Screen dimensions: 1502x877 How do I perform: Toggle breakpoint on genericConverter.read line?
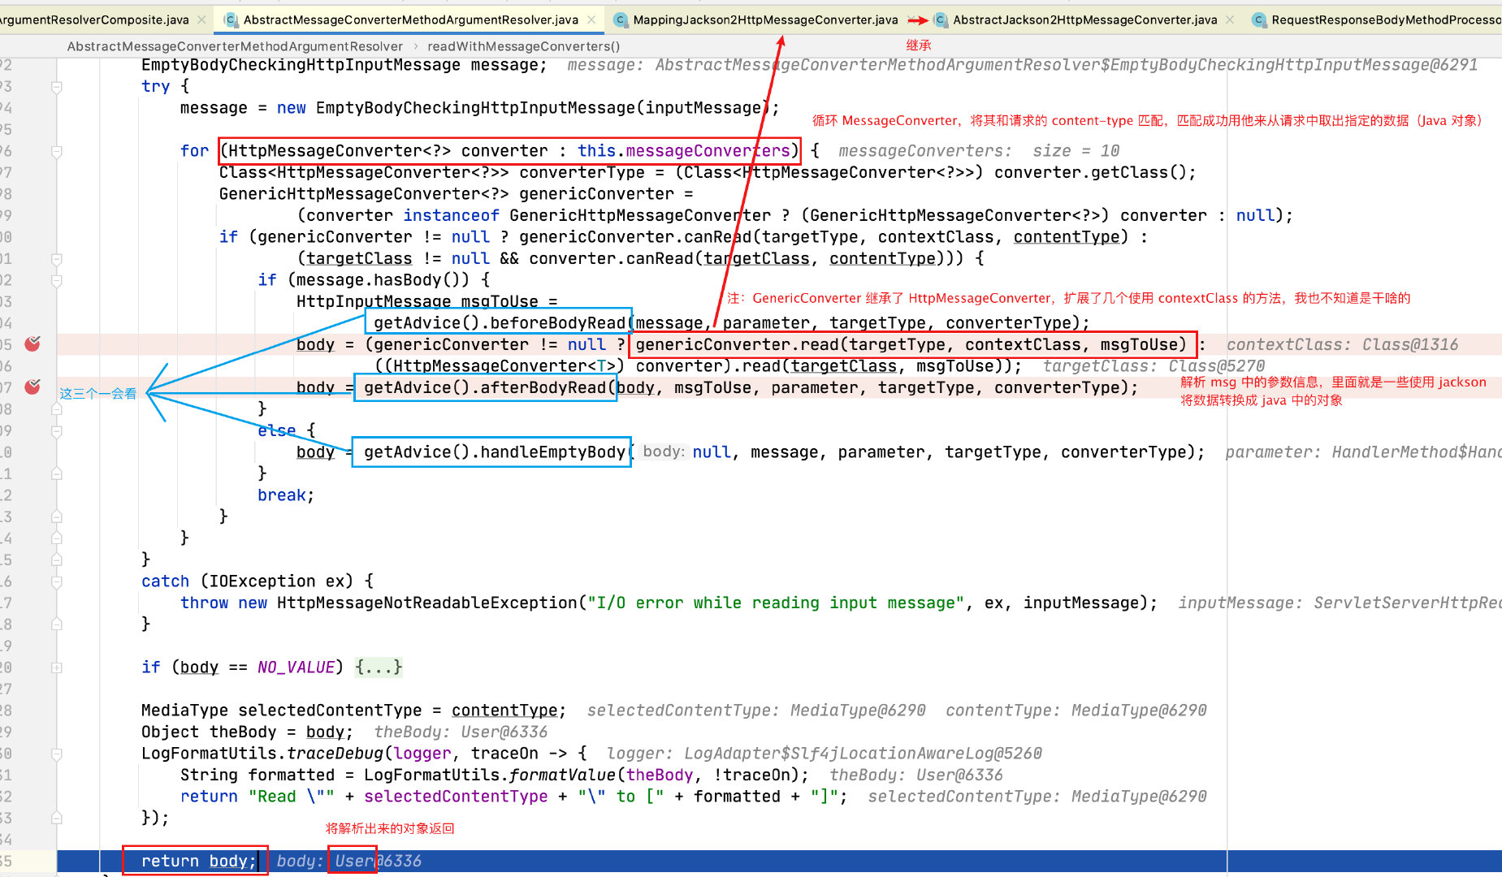point(32,344)
